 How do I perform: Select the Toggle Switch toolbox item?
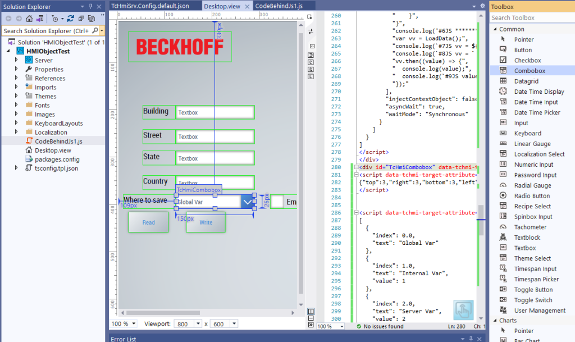[533, 300]
